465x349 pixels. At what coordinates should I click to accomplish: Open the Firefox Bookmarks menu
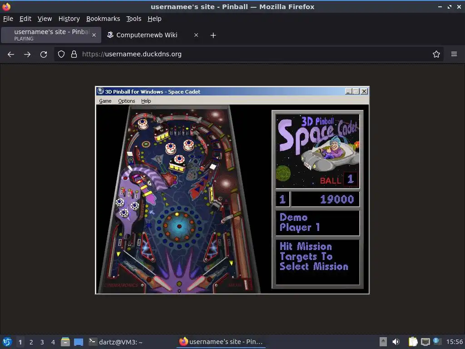coord(103,19)
